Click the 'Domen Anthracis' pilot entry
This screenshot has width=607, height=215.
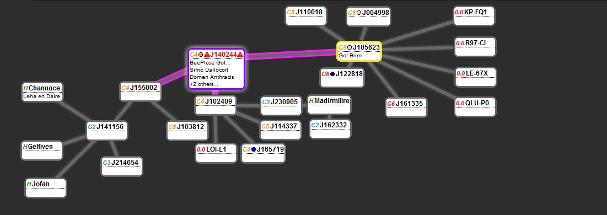click(212, 77)
